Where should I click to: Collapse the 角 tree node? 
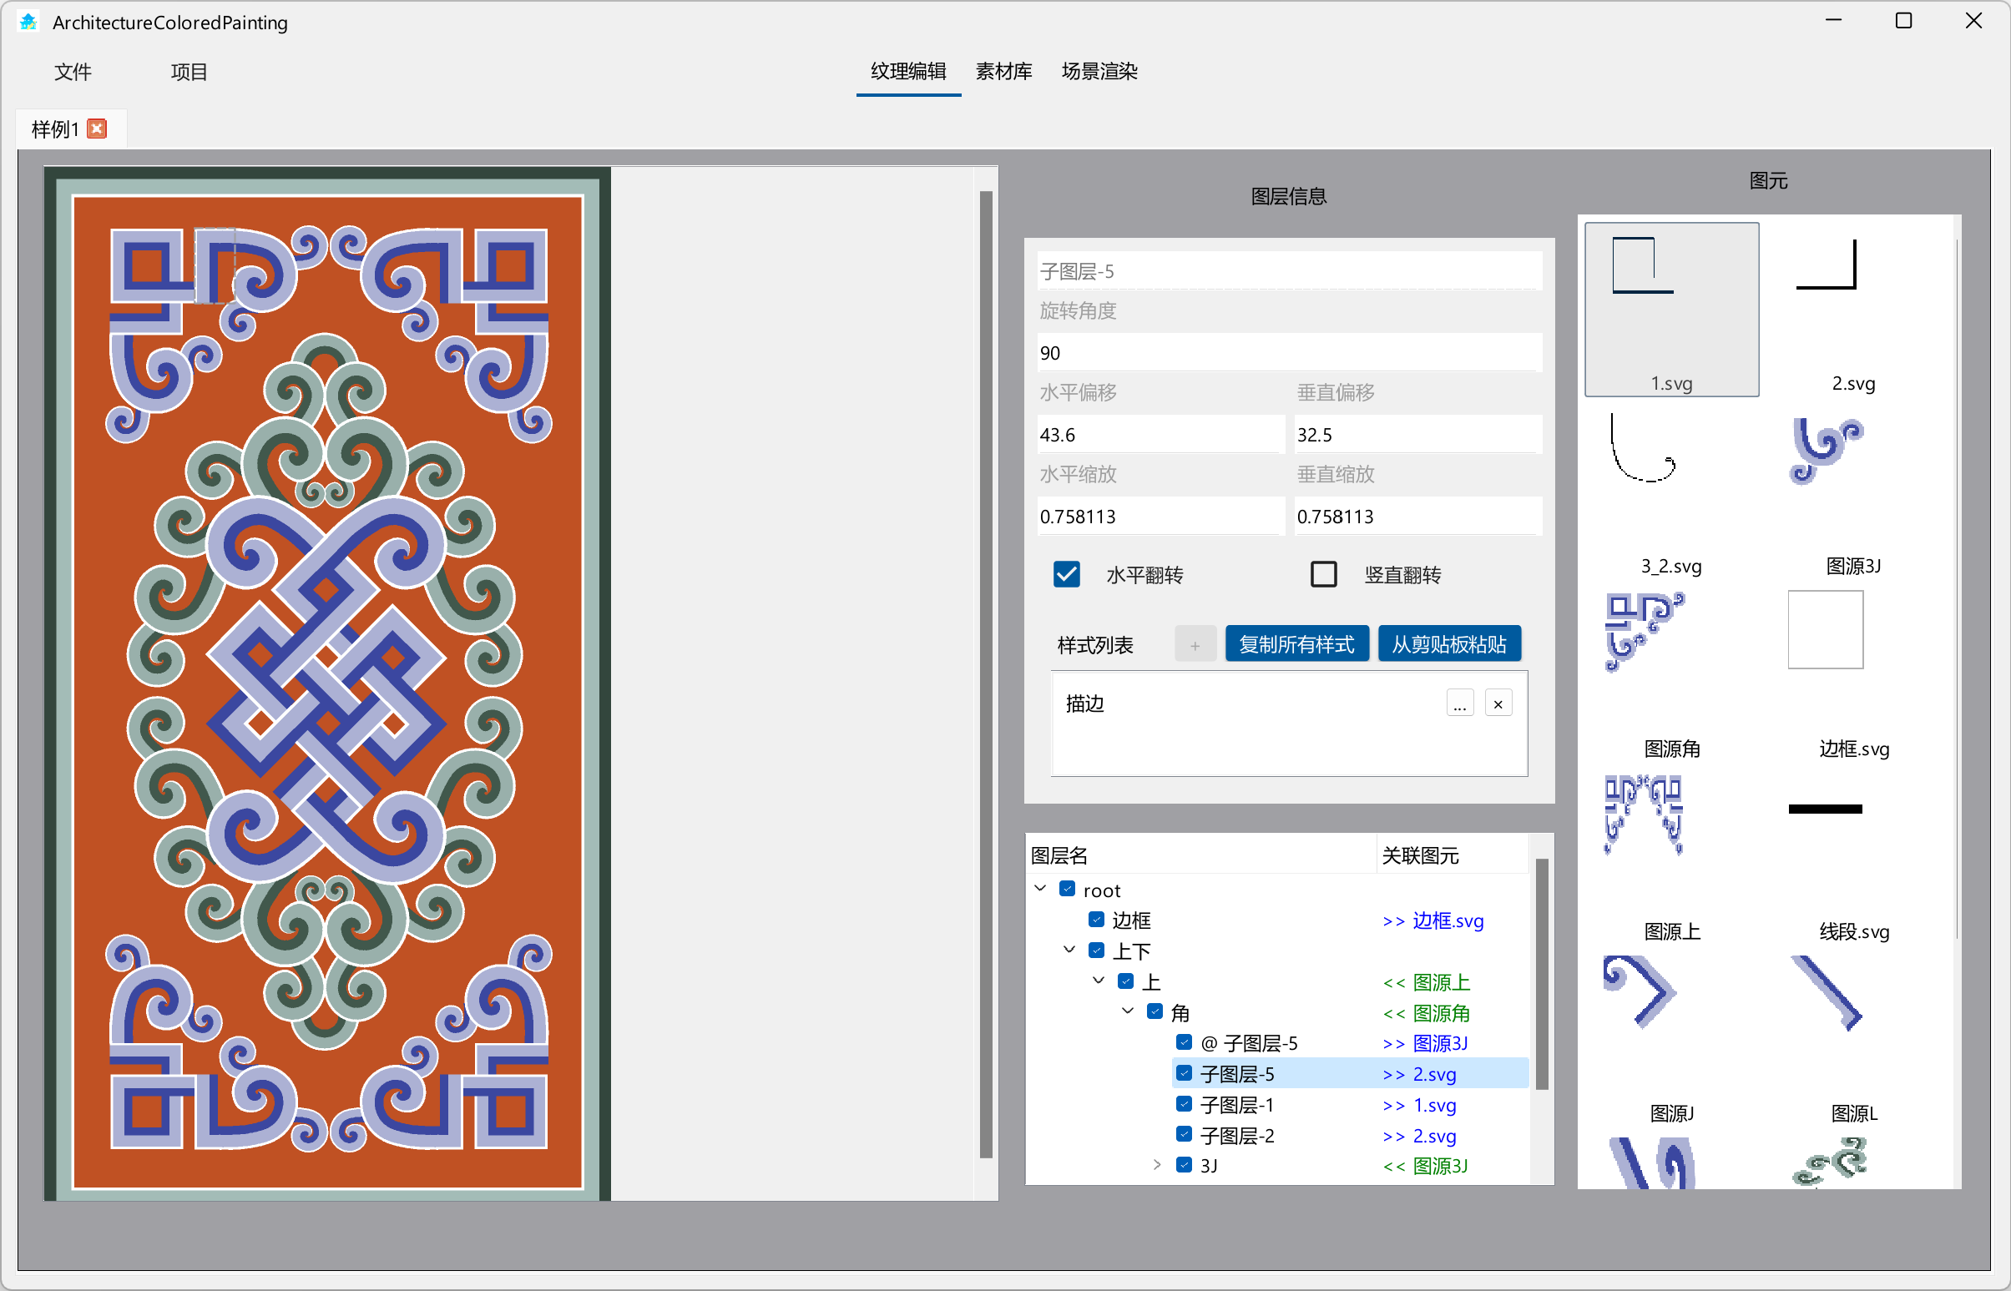click(1128, 1011)
